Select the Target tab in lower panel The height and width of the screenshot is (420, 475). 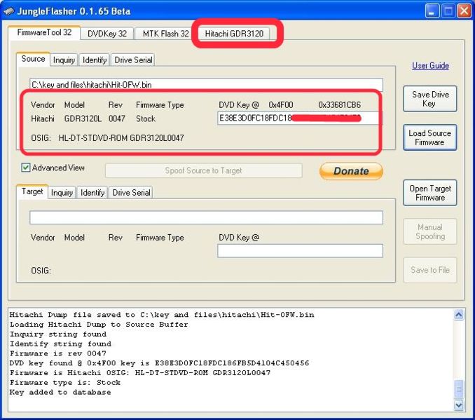coord(32,191)
